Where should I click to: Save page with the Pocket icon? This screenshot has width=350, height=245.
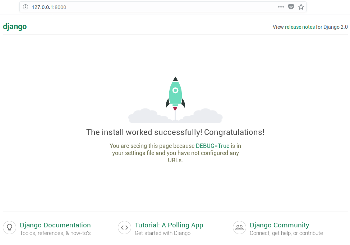click(291, 7)
